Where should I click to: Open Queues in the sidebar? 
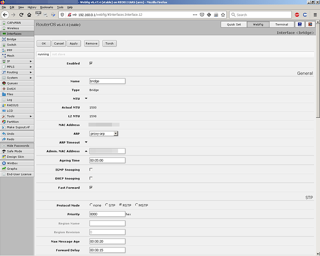[17, 83]
